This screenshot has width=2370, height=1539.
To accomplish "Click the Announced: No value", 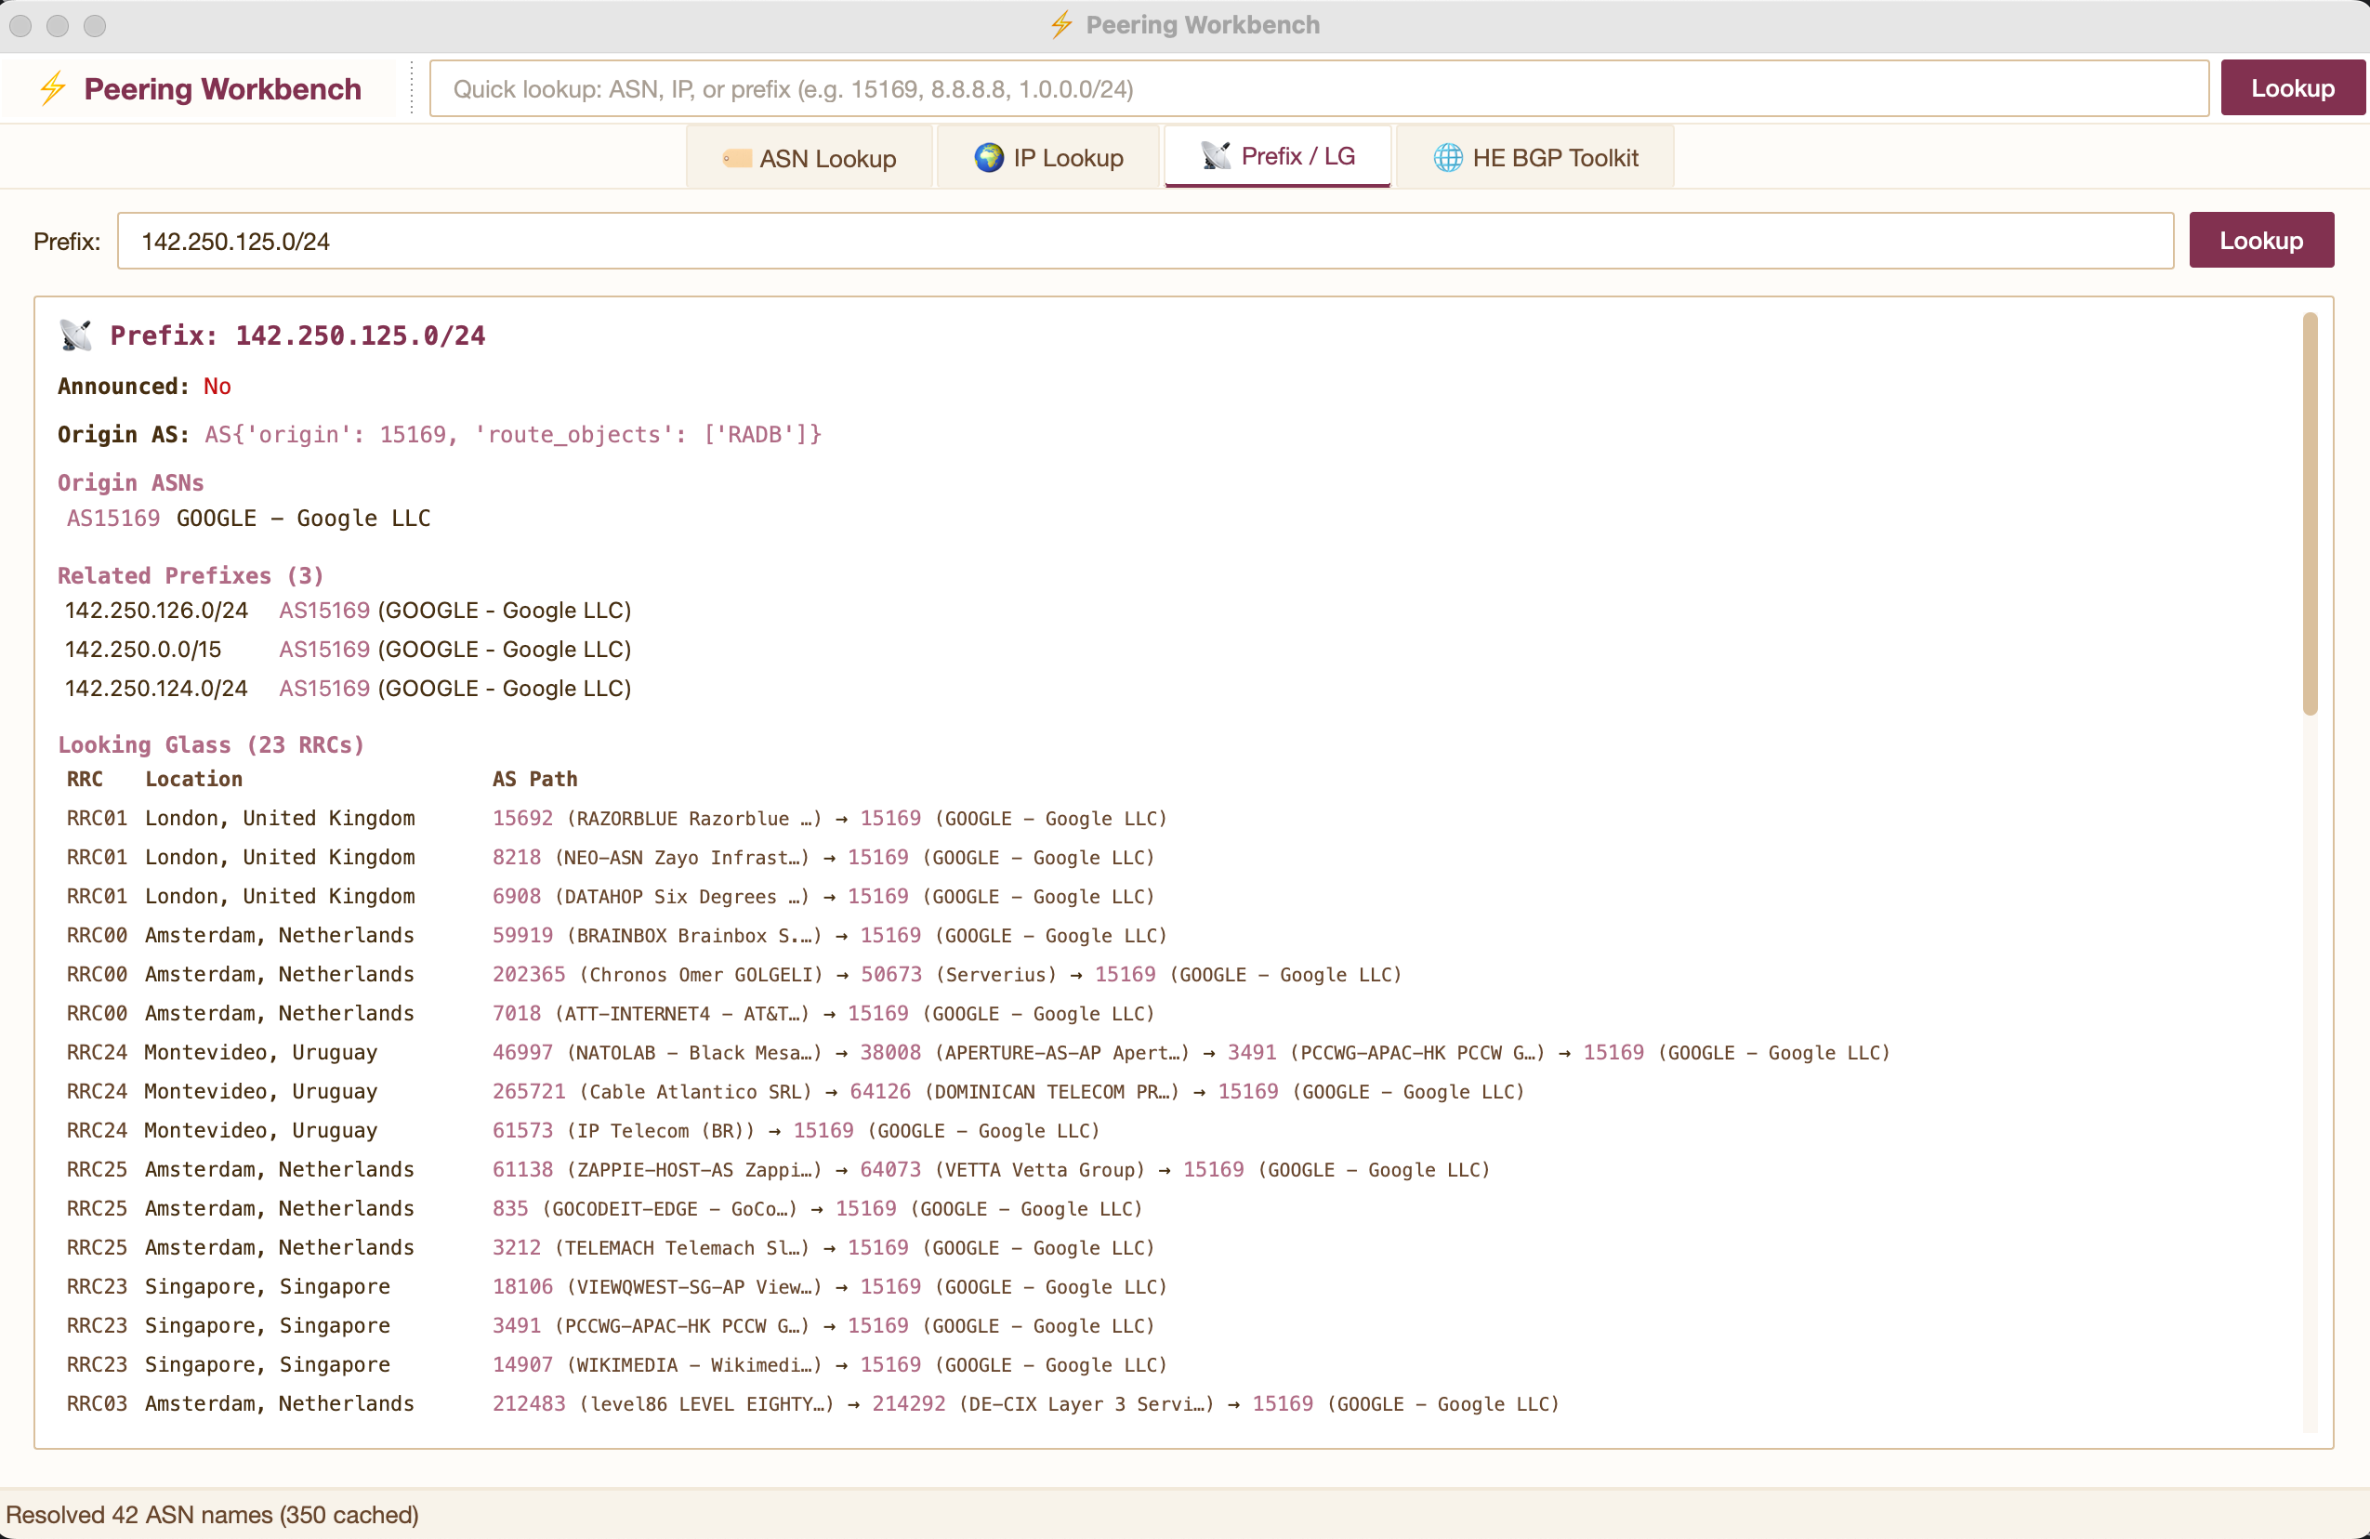I will (x=217, y=386).
